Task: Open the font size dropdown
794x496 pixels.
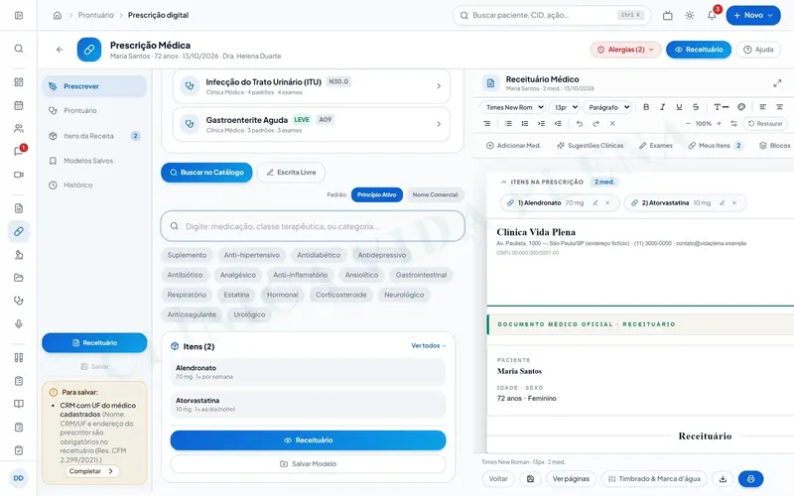Action: pyautogui.click(x=564, y=107)
